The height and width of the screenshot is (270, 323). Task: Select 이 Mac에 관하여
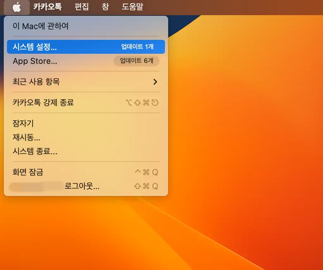tap(86, 26)
